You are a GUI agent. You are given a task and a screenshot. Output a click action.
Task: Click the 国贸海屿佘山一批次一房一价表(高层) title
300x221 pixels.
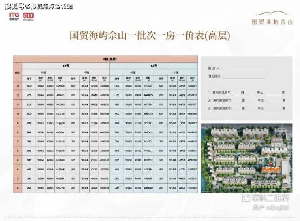(150, 36)
